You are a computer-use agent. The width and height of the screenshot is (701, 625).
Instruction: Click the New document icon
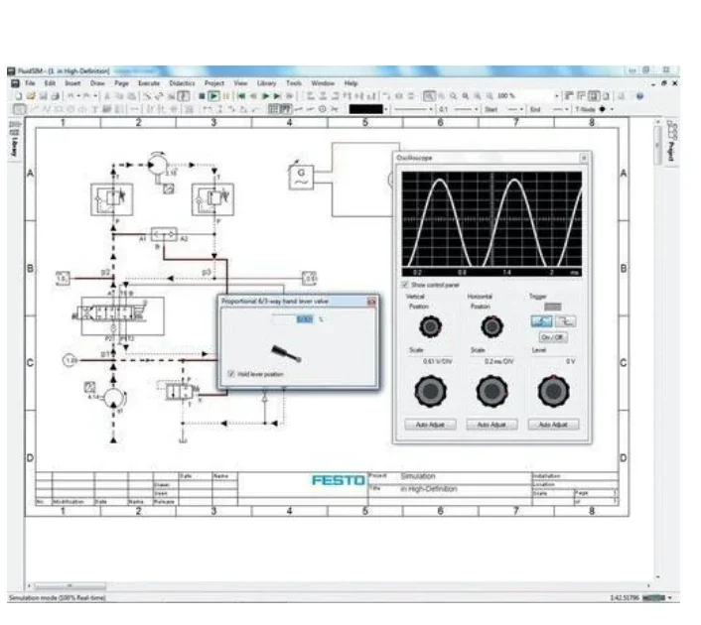pyautogui.click(x=18, y=96)
